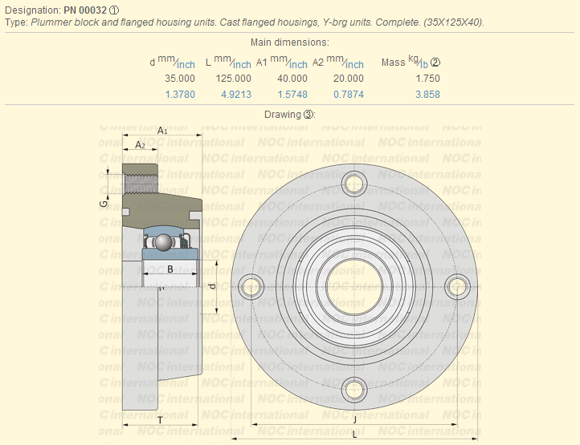This screenshot has width=580, height=445.
Task: Click the circled 3 note beside Drawing
Action: [x=308, y=115]
